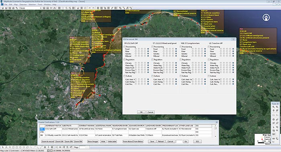The width and height of the screenshot is (281, 152).
Task: Click OK in the ESS dialog
Action: (141, 112)
